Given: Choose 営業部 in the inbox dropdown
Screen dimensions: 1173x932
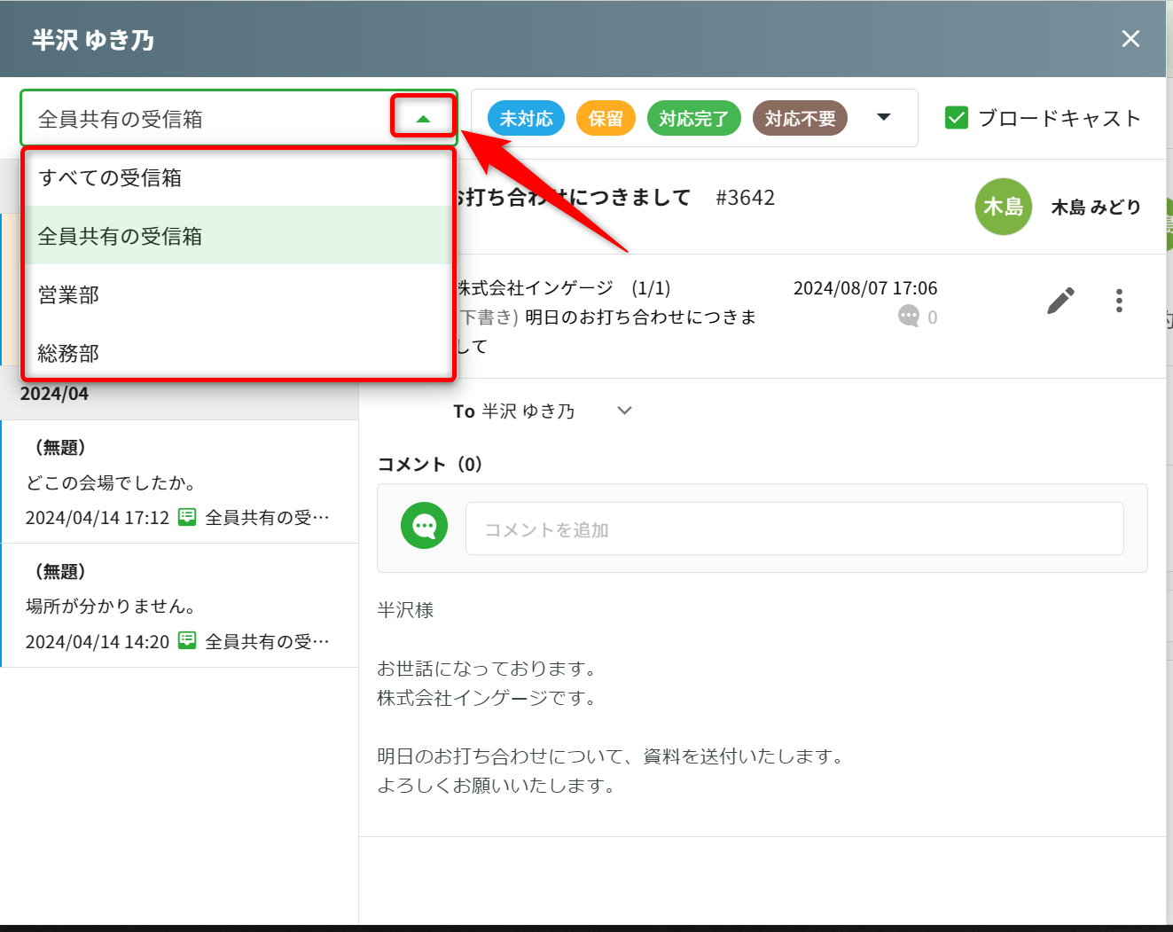Looking at the screenshot, I should [x=69, y=294].
